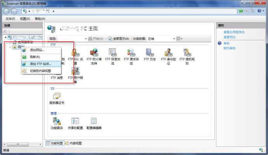Click the 联机帮助 link
Viewport: 268px width, 155px height.
pos(230,48)
